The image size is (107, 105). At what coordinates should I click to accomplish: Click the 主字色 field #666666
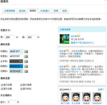click(16, 61)
